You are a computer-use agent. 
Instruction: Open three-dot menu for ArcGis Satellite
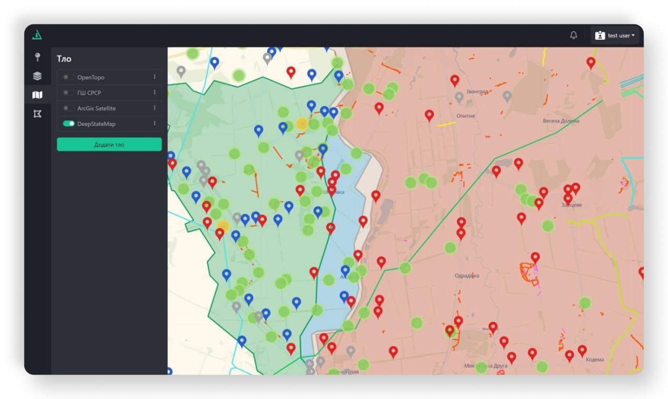154,108
